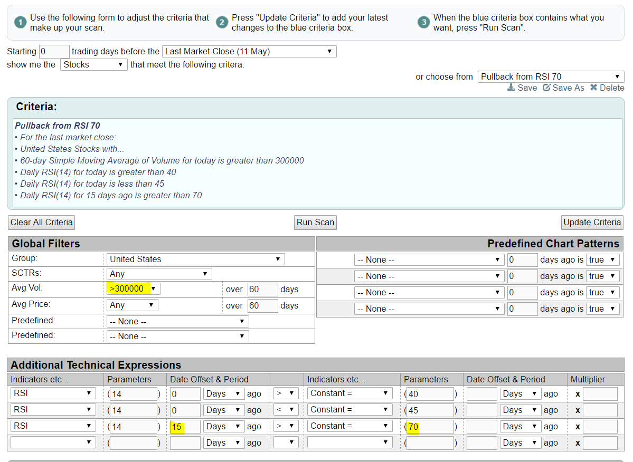Open the first chart pattern true dropdown

click(602, 260)
